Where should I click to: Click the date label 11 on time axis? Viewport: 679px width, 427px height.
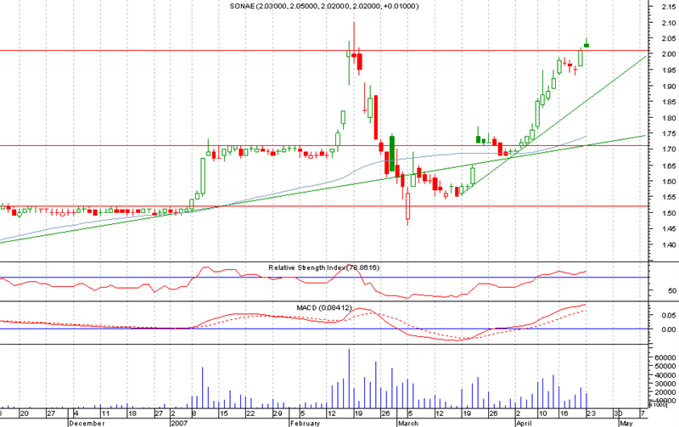105,413
